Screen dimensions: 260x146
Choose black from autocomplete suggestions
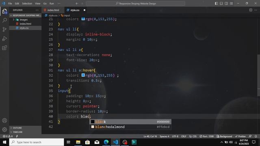point(130,122)
